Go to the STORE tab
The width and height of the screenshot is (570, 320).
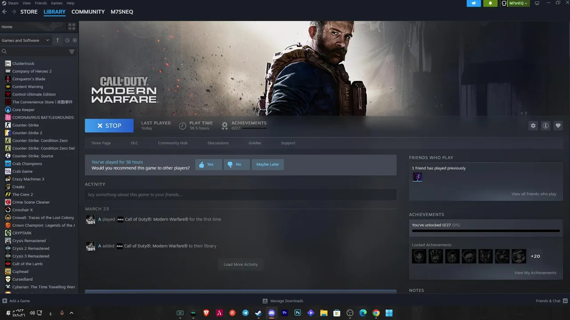click(29, 12)
